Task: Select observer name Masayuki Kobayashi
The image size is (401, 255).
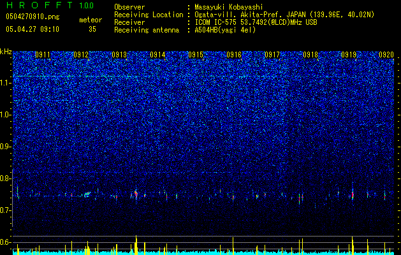Action: tap(228, 7)
